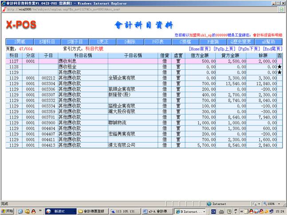
Task: Open Q歷史變更 history changes
Action: [x=241, y=42]
